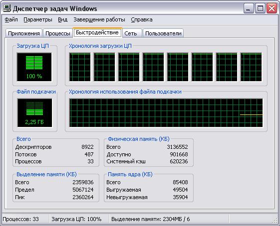Click the Потоков value 487
Image resolution: width=280 pixels, height=226 pixels.
89,154
